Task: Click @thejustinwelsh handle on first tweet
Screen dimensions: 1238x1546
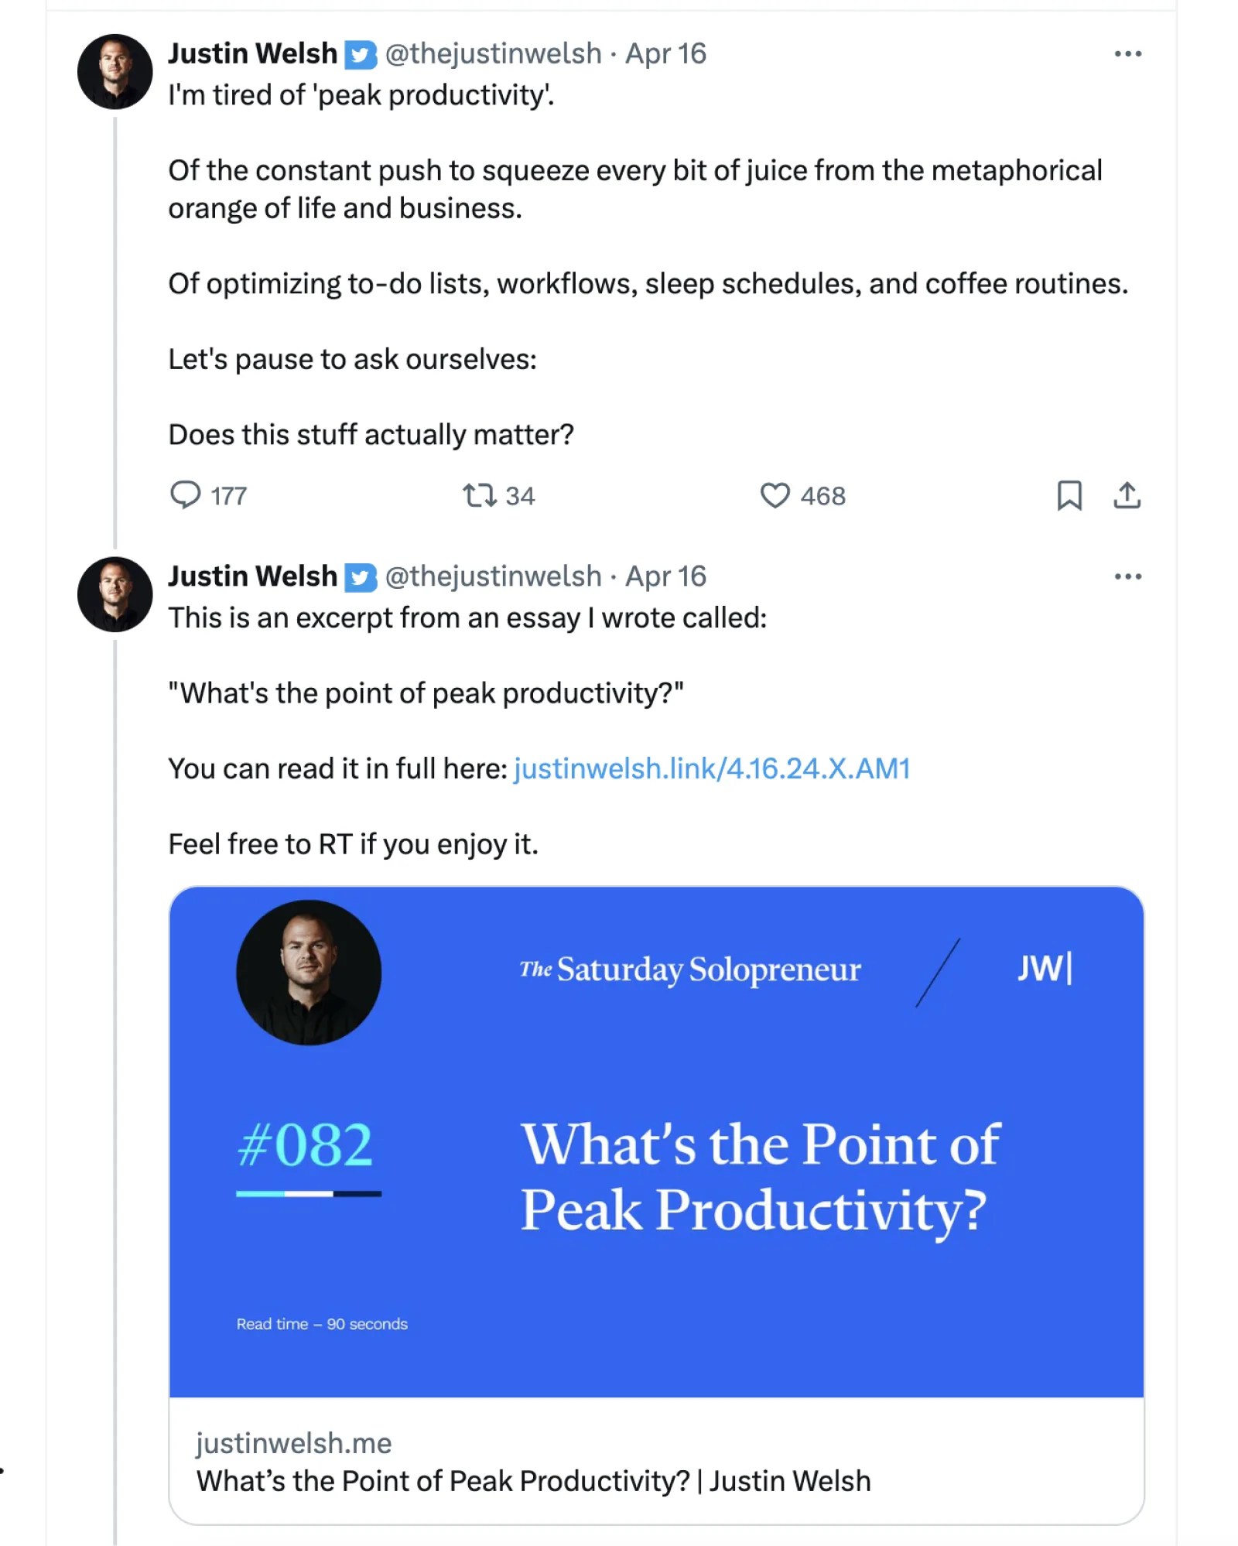Action: [x=493, y=54]
